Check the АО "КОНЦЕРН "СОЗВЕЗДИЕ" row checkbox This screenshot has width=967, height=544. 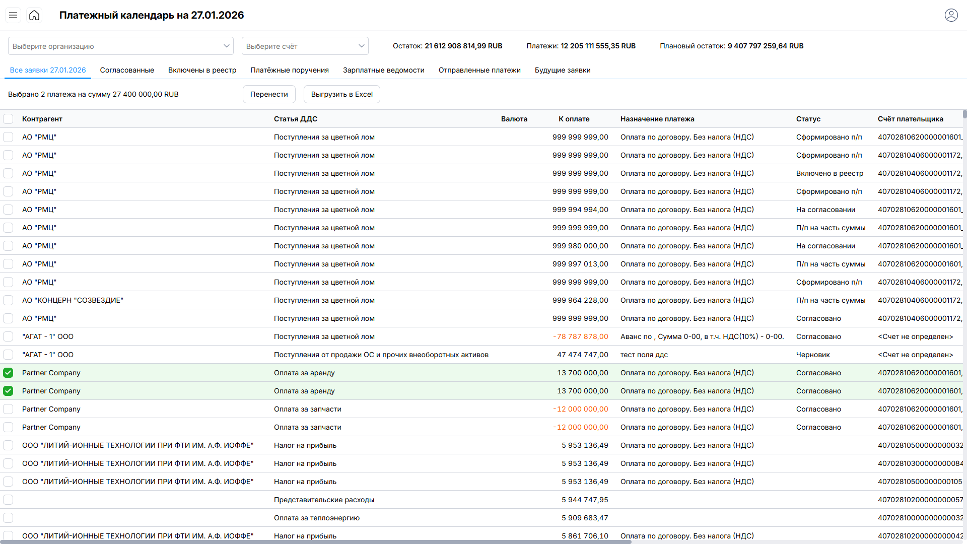[8, 300]
